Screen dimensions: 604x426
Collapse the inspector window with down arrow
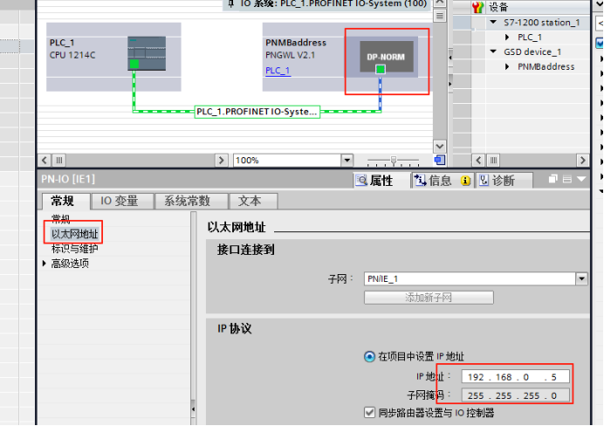click(x=581, y=179)
